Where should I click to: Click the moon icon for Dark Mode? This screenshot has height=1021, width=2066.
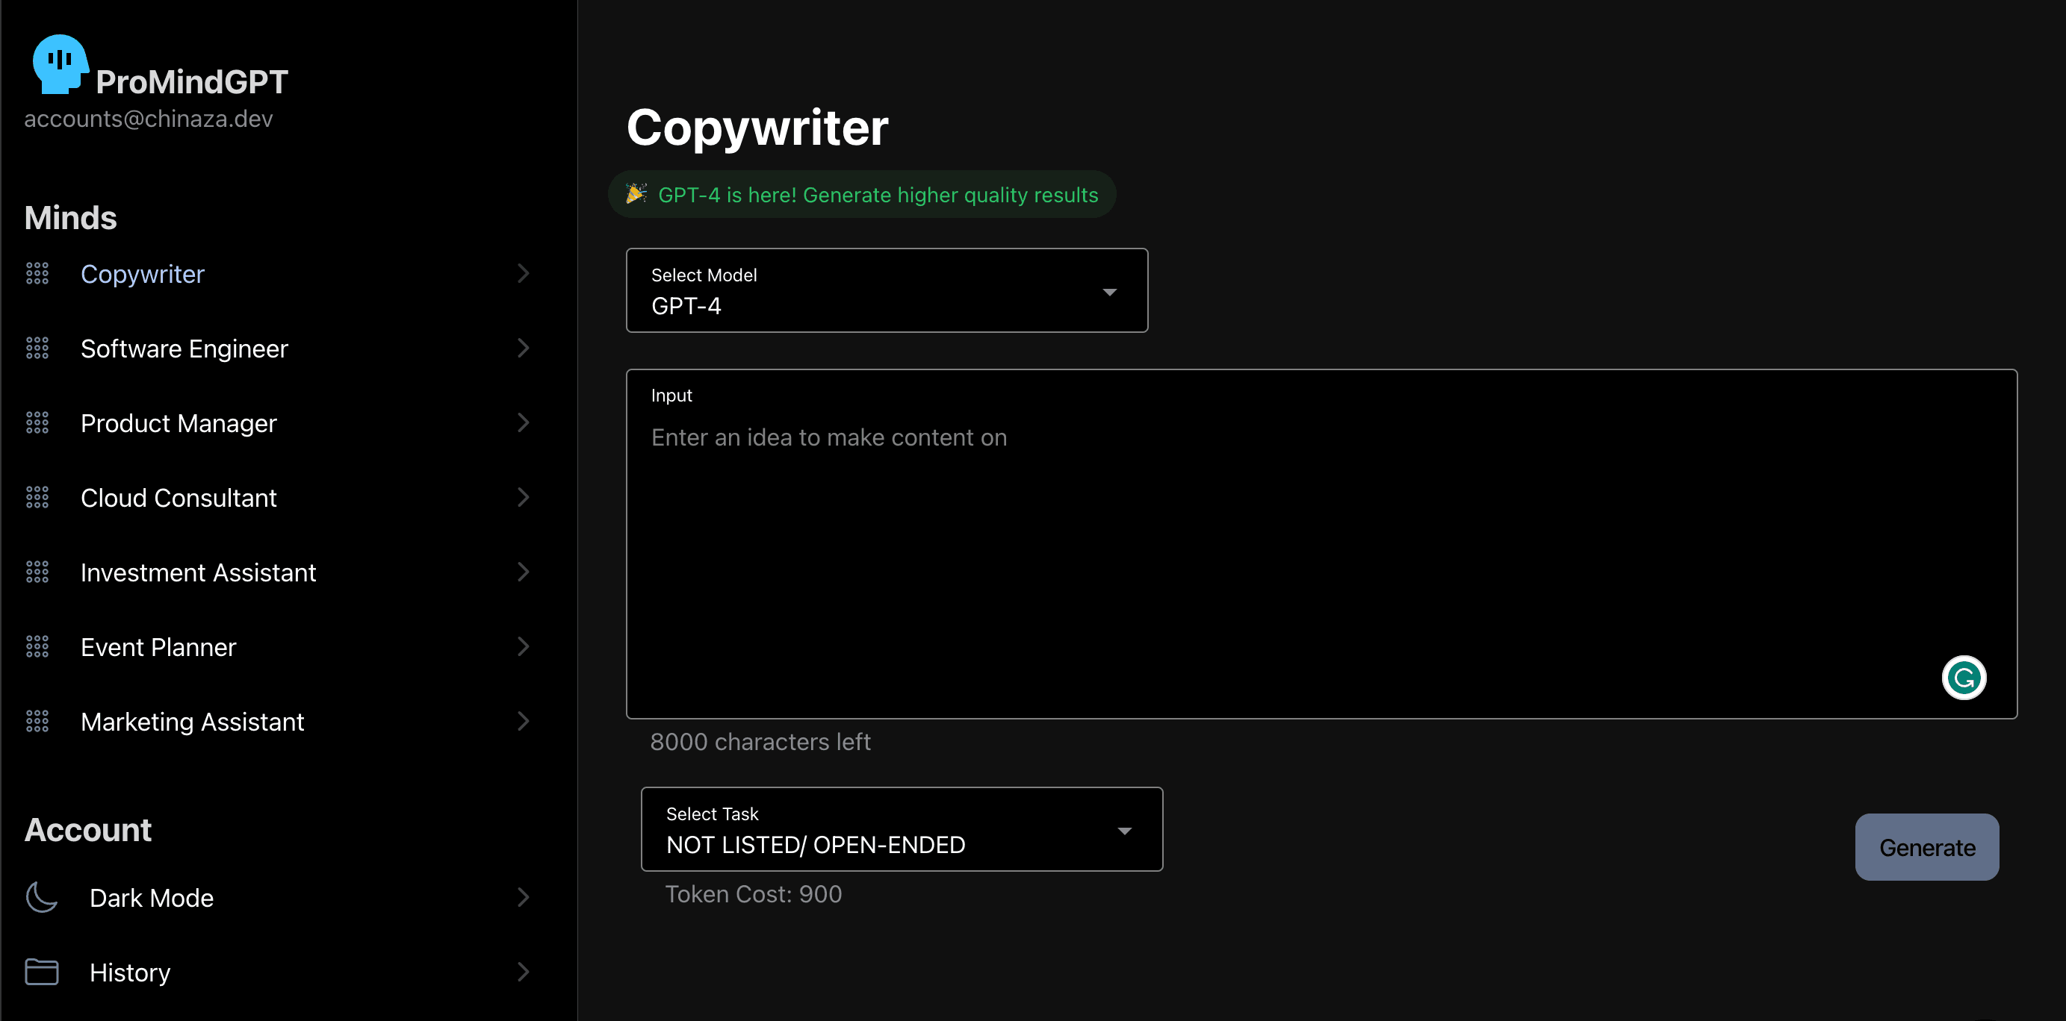pyautogui.click(x=41, y=898)
